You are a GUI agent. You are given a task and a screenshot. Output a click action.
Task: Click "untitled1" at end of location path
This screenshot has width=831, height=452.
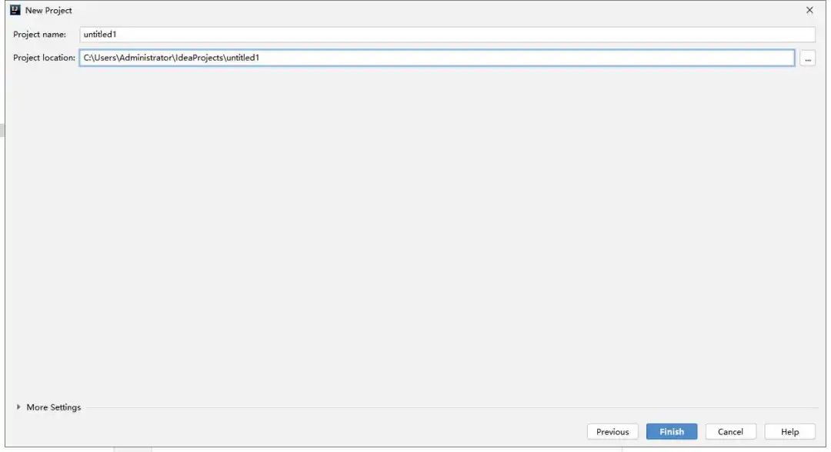click(242, 58)
